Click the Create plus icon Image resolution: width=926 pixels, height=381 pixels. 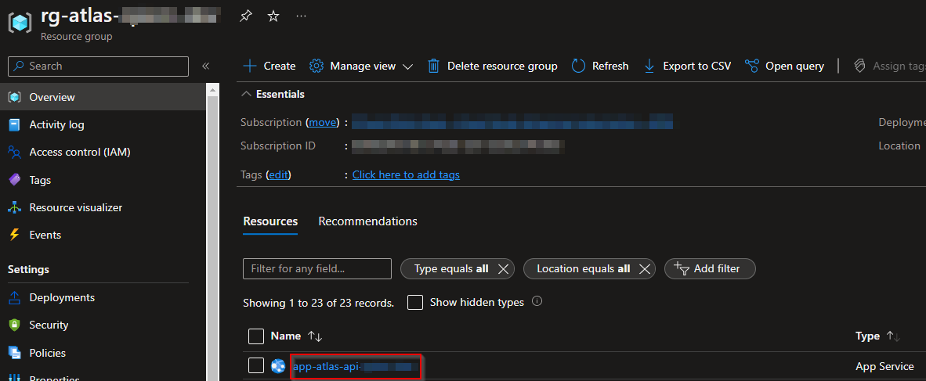click(251, 66)
